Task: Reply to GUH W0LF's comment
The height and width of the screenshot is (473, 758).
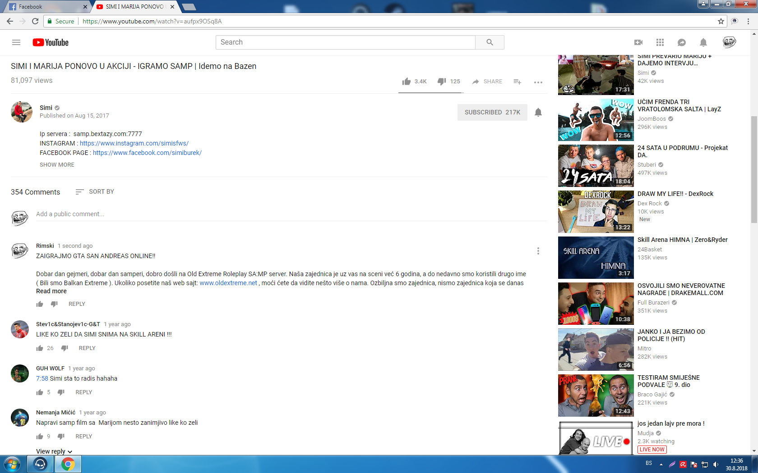Action: (83, 392)
